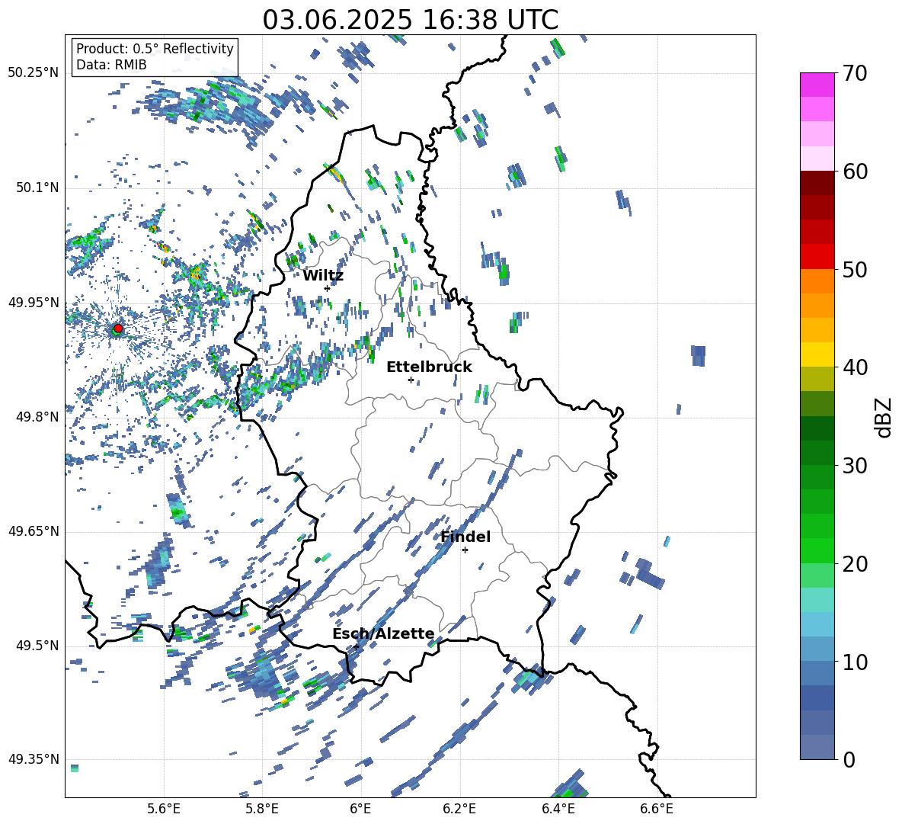The width and height of the screenshot is (902, 824).
Task: Click the Findel station label
Action: tap(465, 537)
